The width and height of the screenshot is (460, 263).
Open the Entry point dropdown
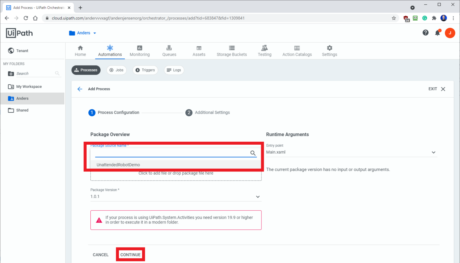[x=433, y=152]
